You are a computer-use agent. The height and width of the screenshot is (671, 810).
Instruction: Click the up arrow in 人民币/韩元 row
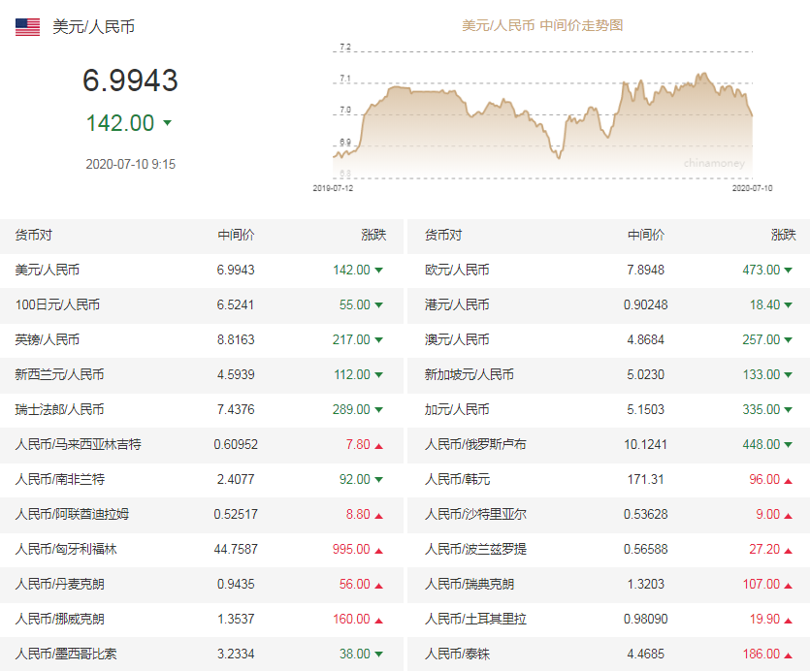coord(788,481)
